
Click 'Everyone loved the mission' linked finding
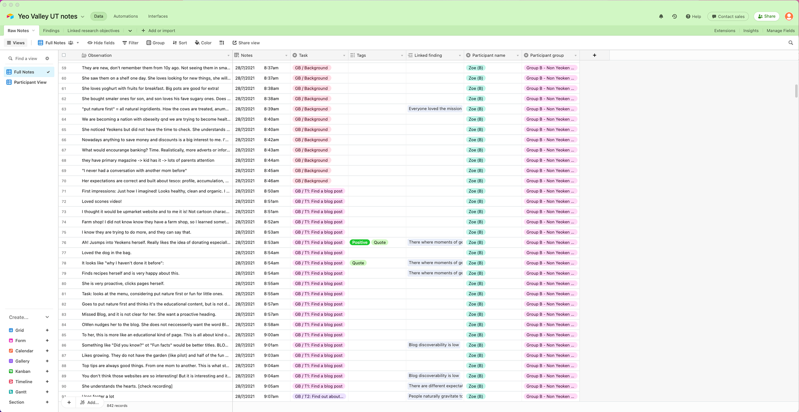coord(435,109)
